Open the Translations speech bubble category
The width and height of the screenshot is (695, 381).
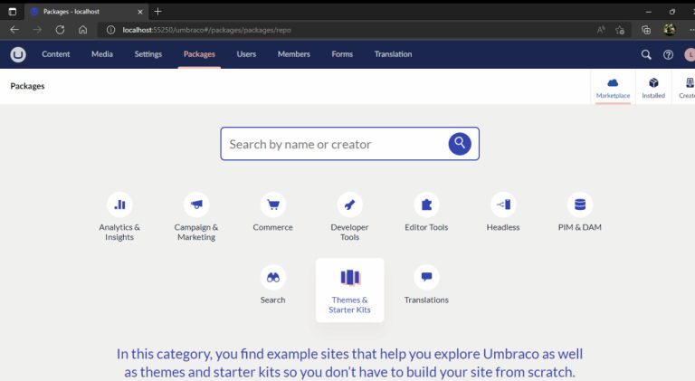pos(426,278)
